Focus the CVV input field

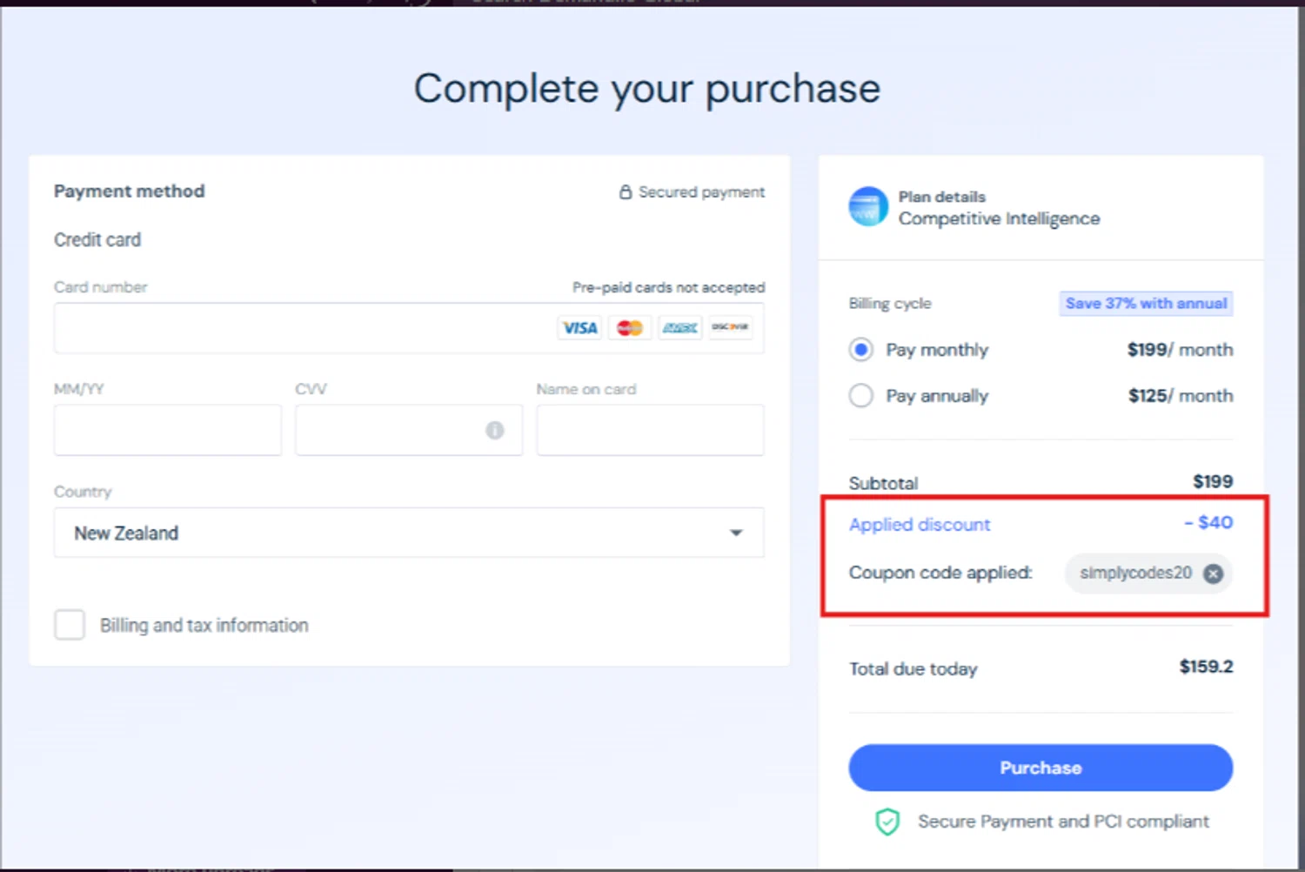tap(409, 430)
